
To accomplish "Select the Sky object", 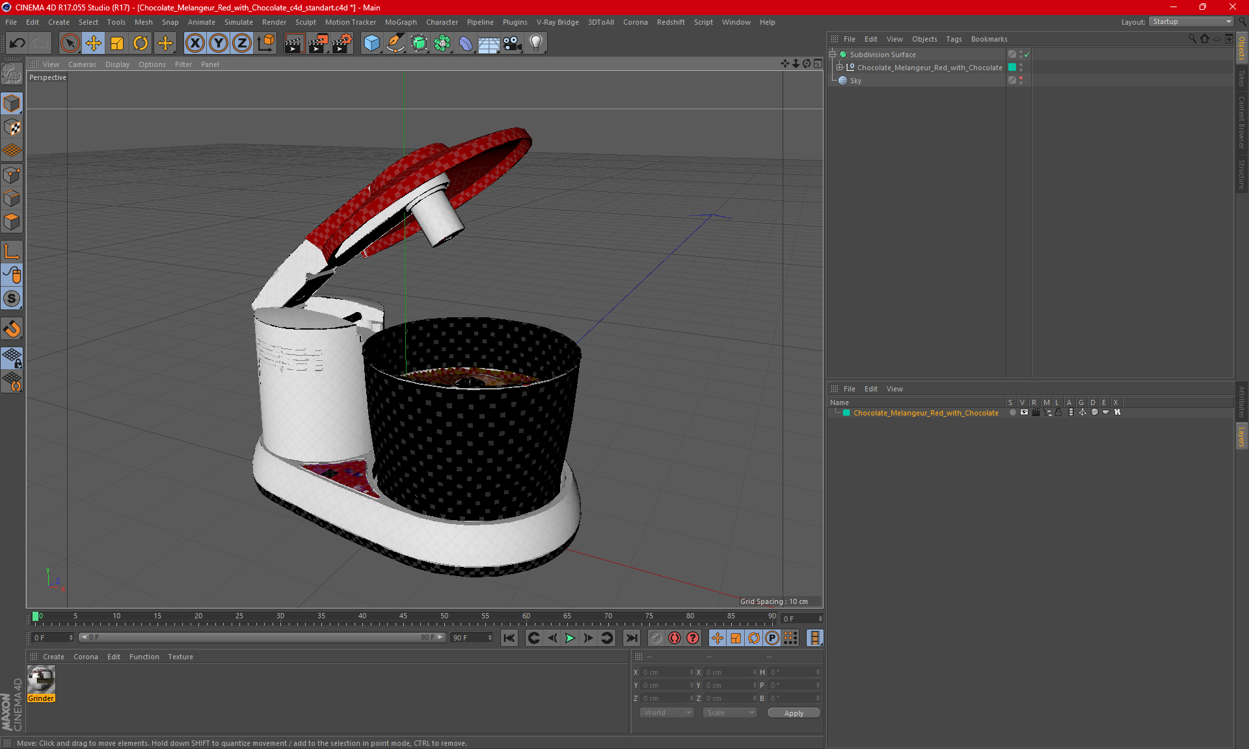I will (x=855, y=81).
